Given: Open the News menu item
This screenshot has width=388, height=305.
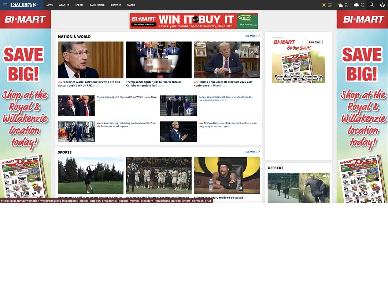Looking at the screenshot, I should (x=50, y=5).
